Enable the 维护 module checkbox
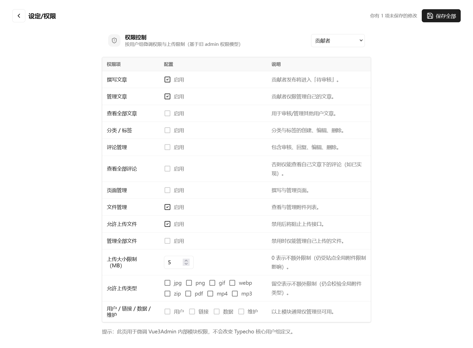Viewport: 473px width, 348px height. pos(241,312)
